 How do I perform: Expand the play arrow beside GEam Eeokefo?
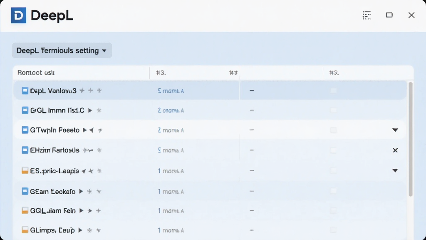pyautogui.click(x=81, y=192)
